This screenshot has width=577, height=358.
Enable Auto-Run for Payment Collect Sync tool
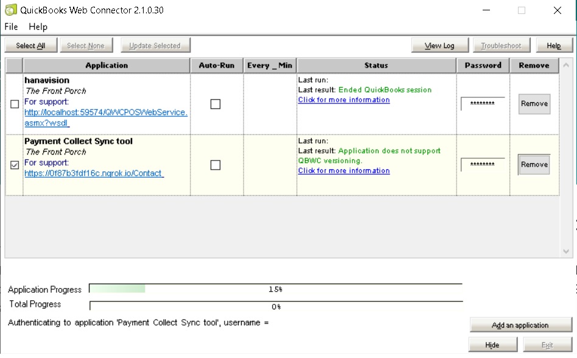(215, 165)
